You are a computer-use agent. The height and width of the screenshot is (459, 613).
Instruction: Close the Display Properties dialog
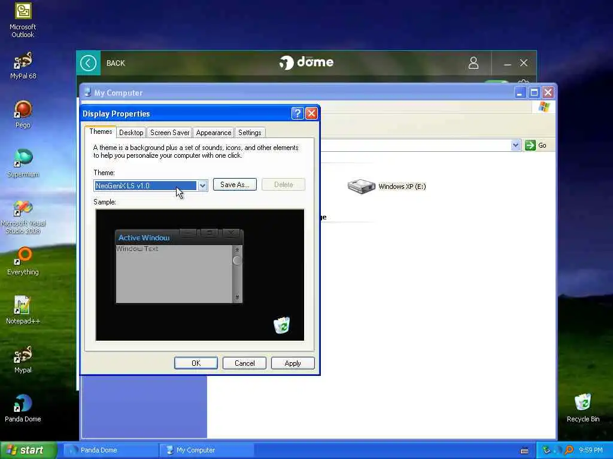click(311, 113)
